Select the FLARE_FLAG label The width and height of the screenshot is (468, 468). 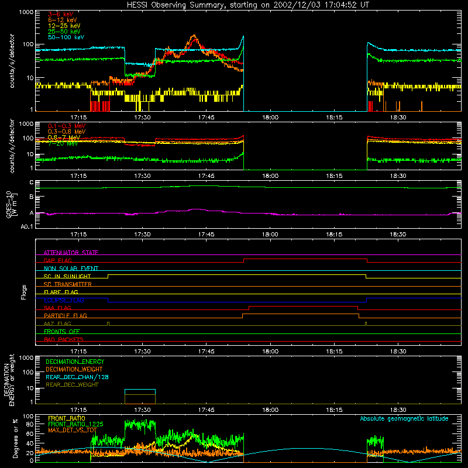61,292
